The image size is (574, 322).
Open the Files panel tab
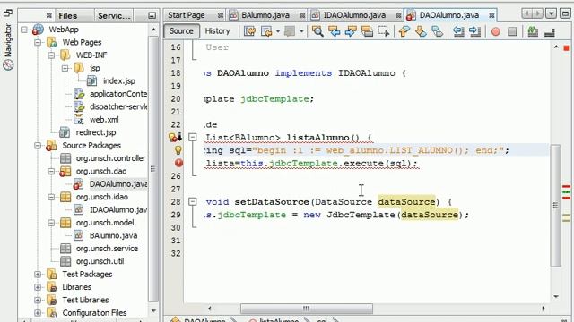click(x=68, y=16)
